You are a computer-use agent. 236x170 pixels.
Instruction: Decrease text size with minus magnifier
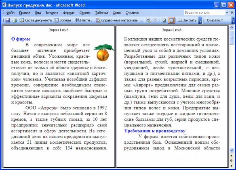[155, 20]
